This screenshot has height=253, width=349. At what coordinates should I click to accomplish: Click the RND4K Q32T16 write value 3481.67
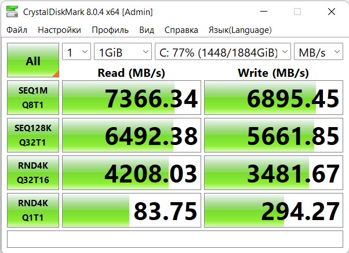274,173
